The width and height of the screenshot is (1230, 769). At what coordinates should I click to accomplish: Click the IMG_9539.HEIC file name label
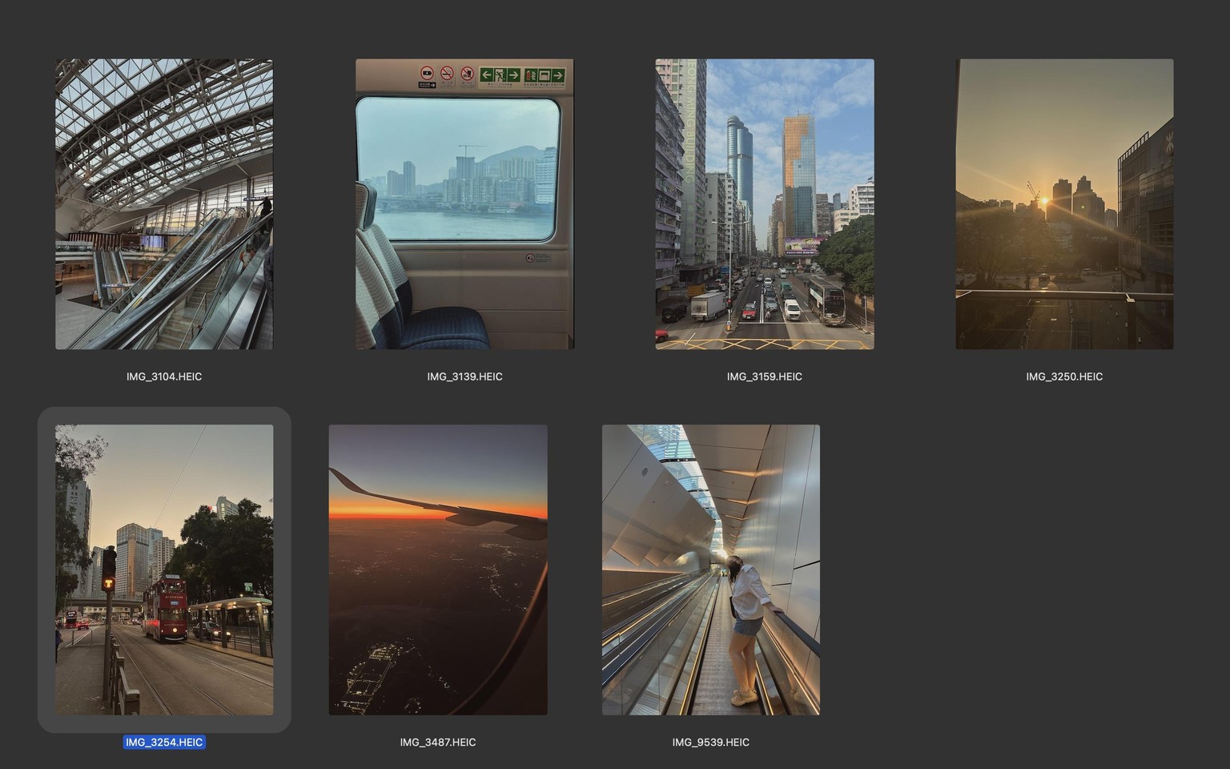[711, 743]
